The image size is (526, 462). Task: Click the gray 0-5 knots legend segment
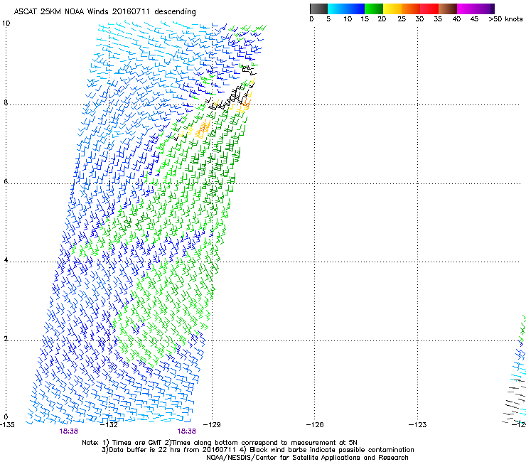[x=318, y=9]
